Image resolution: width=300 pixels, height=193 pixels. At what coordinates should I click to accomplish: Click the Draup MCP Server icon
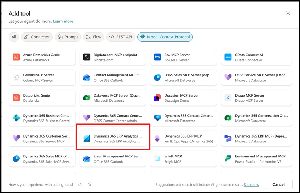(228, 98)
